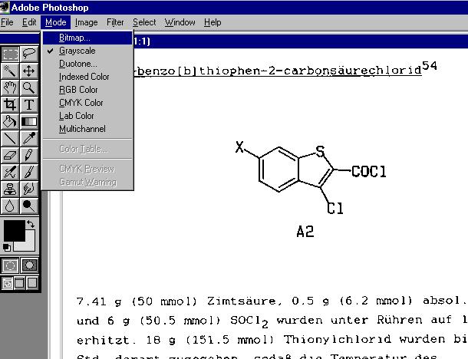The image size is (468, 359).
Task: Activate the Zoom magnifier tool
Action: click(x=29, y=87)
